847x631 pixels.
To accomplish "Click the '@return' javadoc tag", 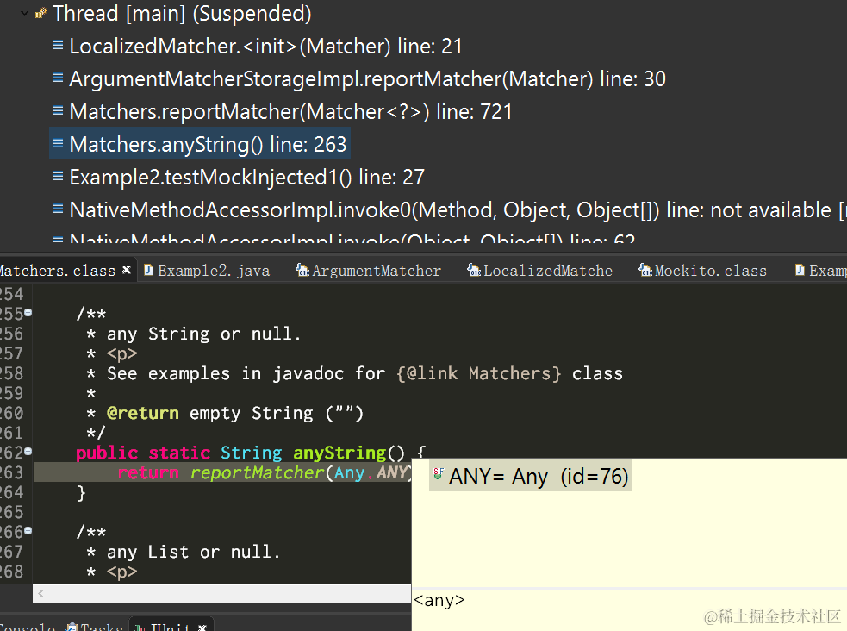I will [x=143, y=413].
